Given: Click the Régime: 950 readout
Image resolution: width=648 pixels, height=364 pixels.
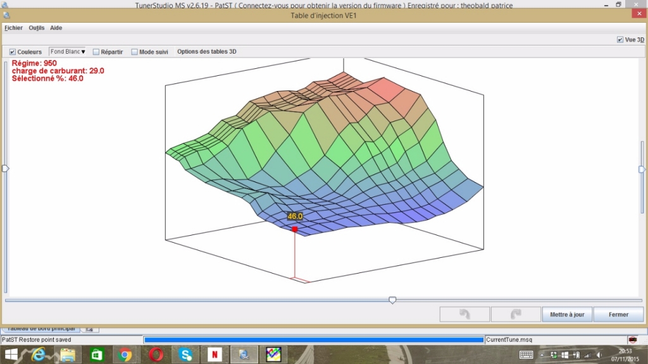Looking at the screenshot, I should click(x=34, y=63).
